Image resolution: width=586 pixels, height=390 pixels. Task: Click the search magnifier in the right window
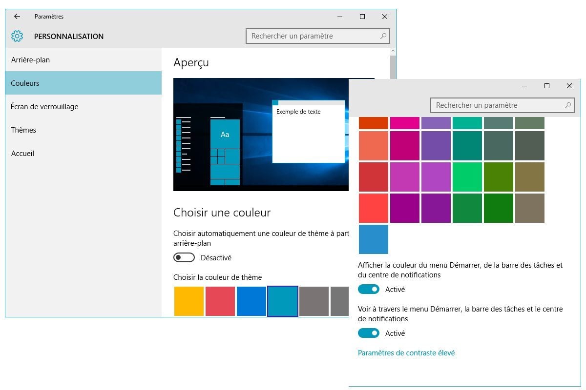coord(568,105)
